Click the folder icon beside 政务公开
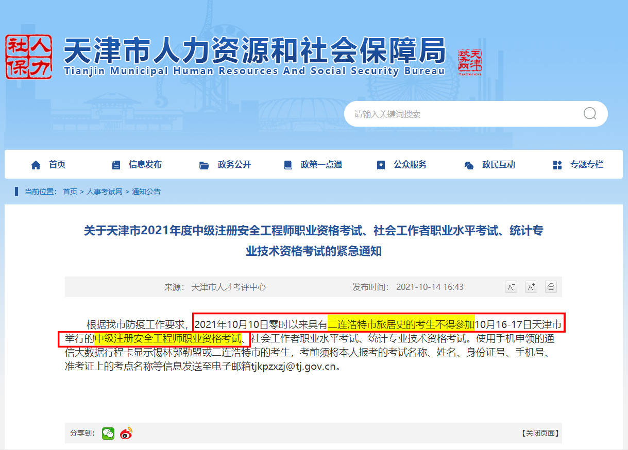Image resolution: width=628 pixels, height=450 pixels. pyautogui.click(x=204, y=165)
